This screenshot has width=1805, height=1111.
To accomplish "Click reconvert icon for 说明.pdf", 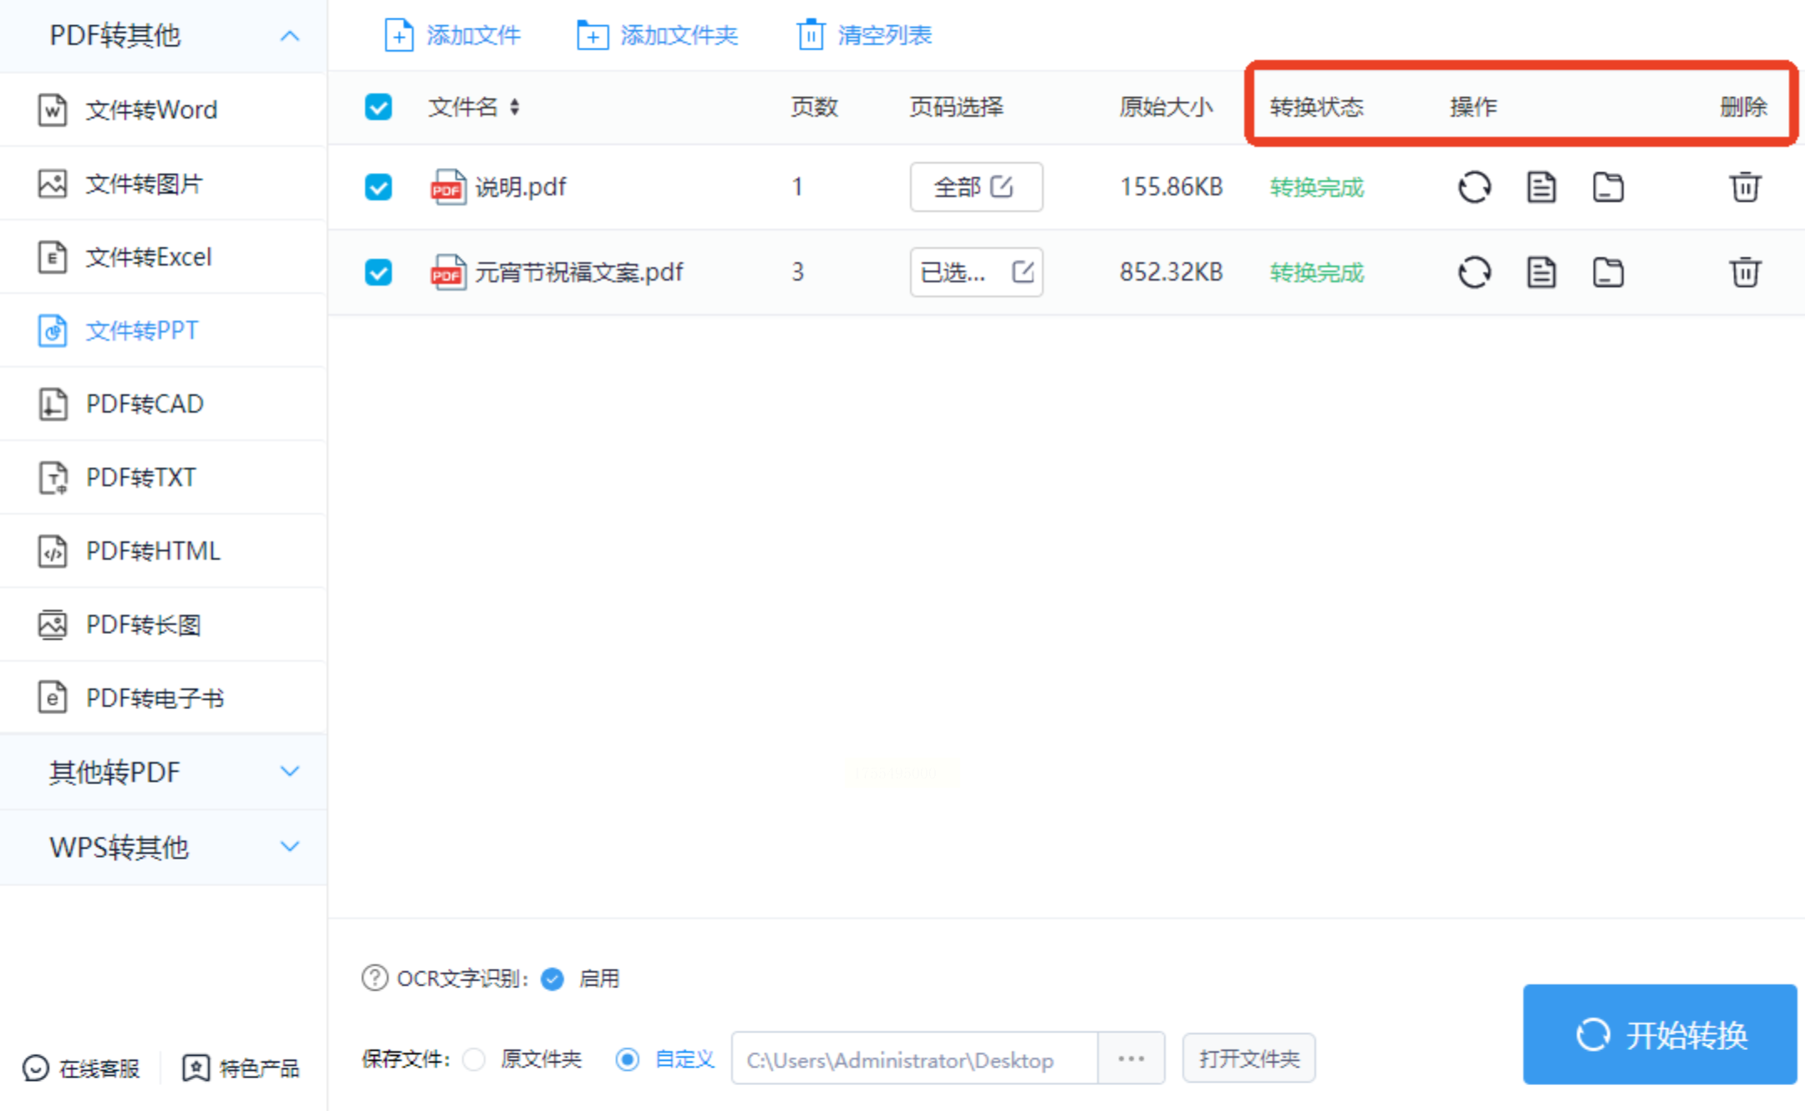I will click(1474, 187).
